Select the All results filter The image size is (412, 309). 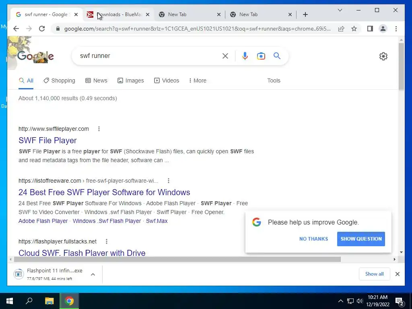(26, 80)
